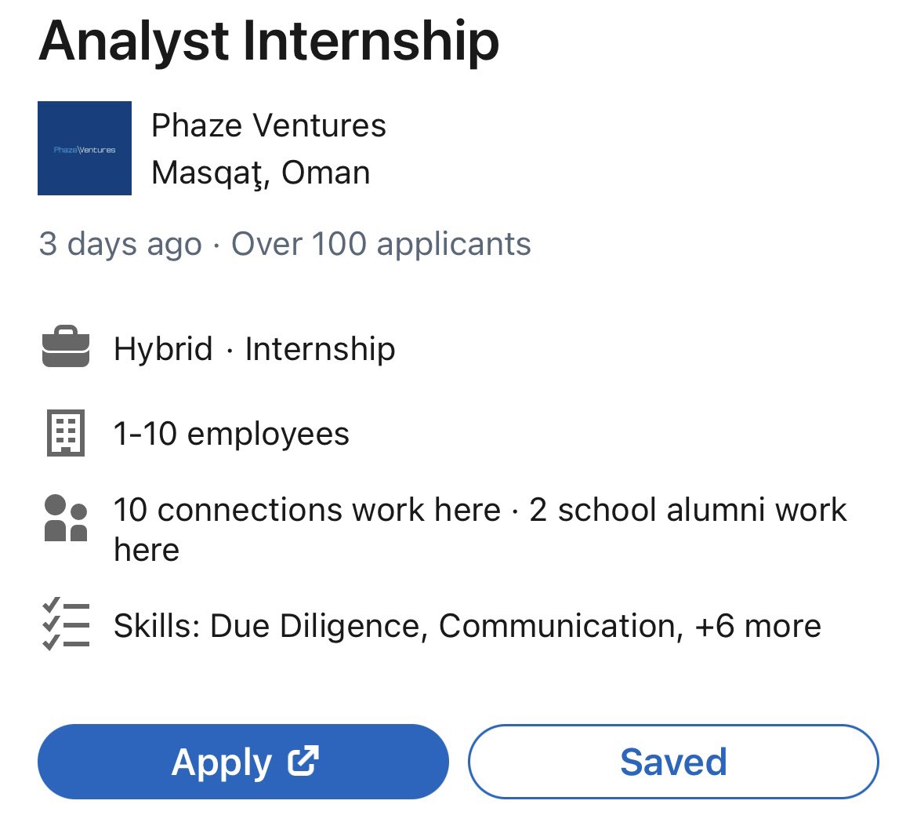
Task: View the 2 school alumni link
Action: pyautogui.click(x=687, y=510)
